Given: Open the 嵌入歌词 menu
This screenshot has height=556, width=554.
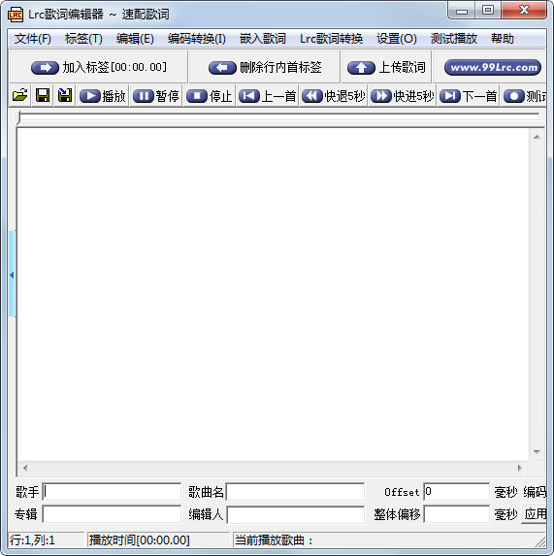Looking at the screenshot, I should 262,38.
